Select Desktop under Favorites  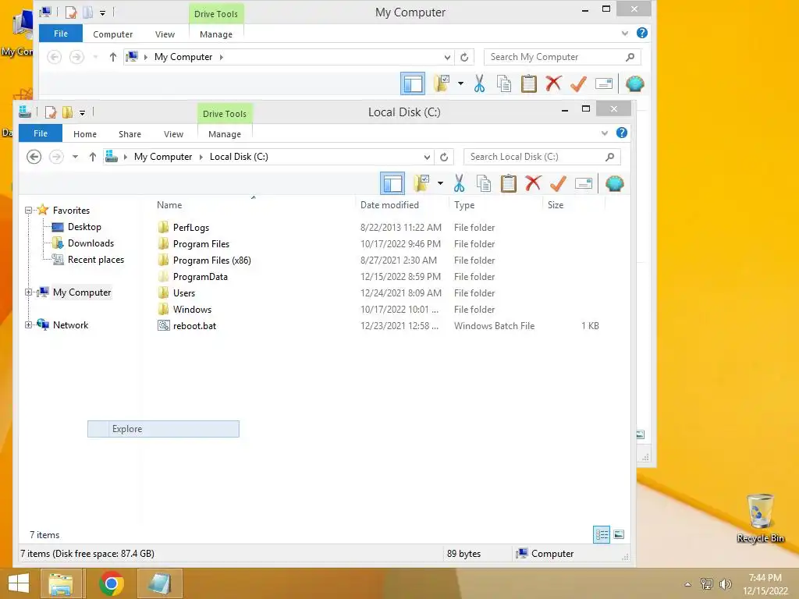point(84,227)
